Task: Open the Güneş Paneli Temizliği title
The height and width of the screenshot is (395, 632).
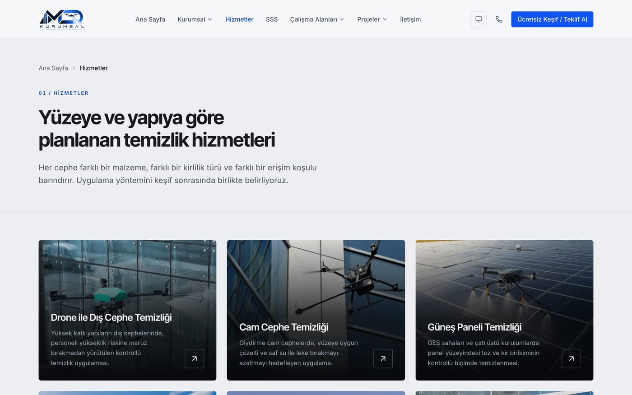Action: pyautogui.click(x=474, y=327)
